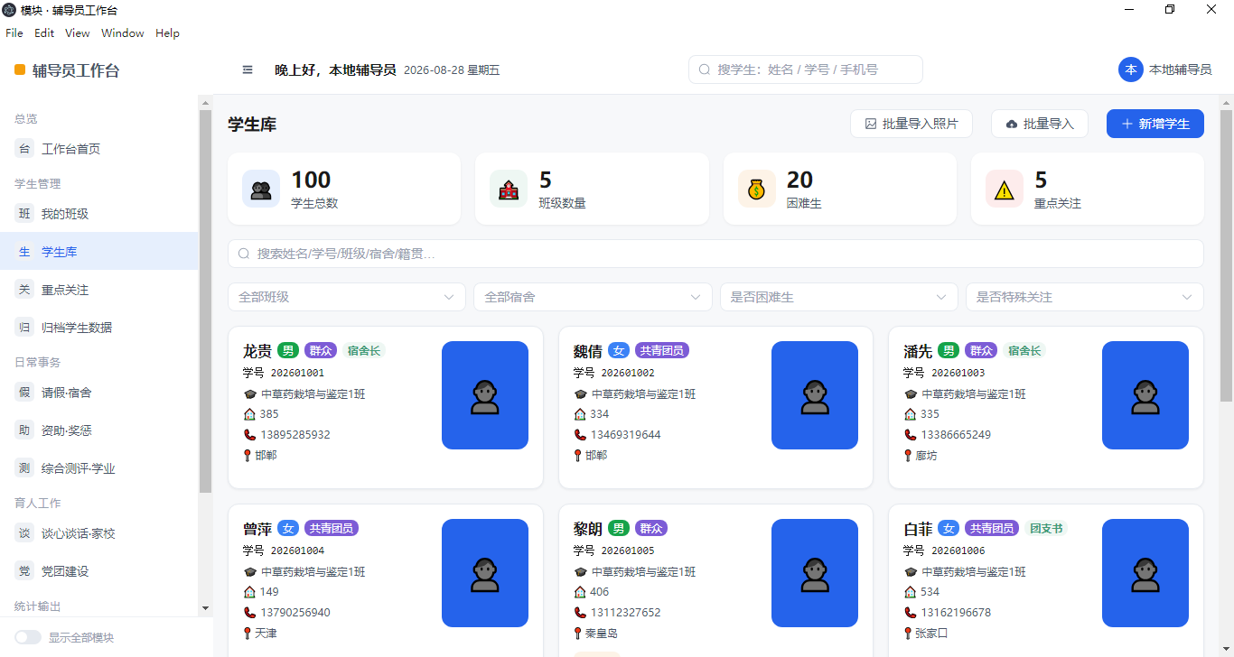1234x657 pixels.
Task: Click 魏倩's student photo placeholder
Action: pos(815,395)
